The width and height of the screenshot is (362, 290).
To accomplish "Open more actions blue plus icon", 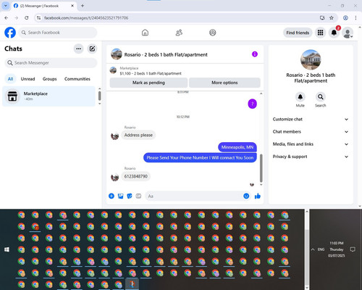I will (111, 196).
